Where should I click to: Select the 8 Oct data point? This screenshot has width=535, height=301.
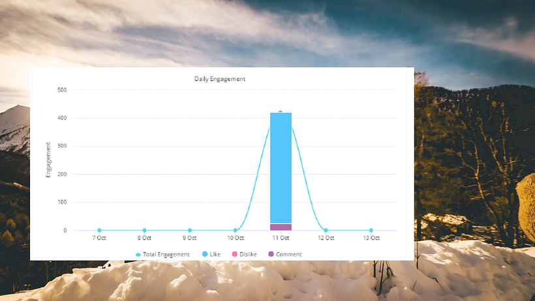point(145,230)
